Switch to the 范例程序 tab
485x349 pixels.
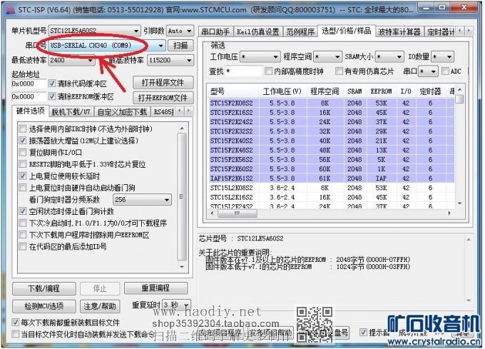coord(300,31)
